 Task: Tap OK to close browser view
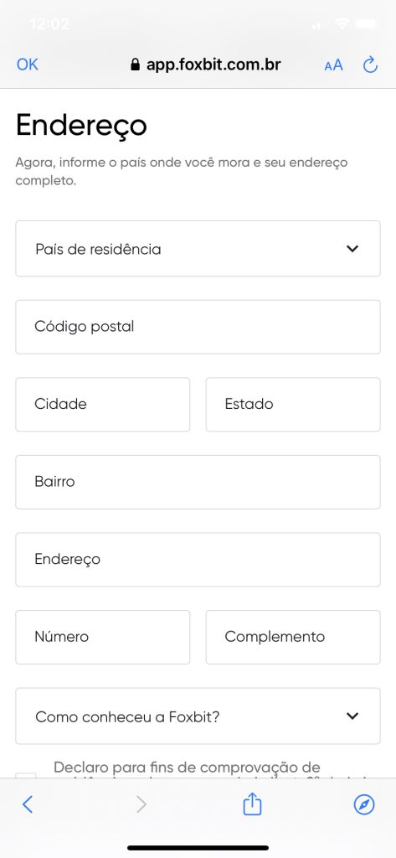point(28,65)
